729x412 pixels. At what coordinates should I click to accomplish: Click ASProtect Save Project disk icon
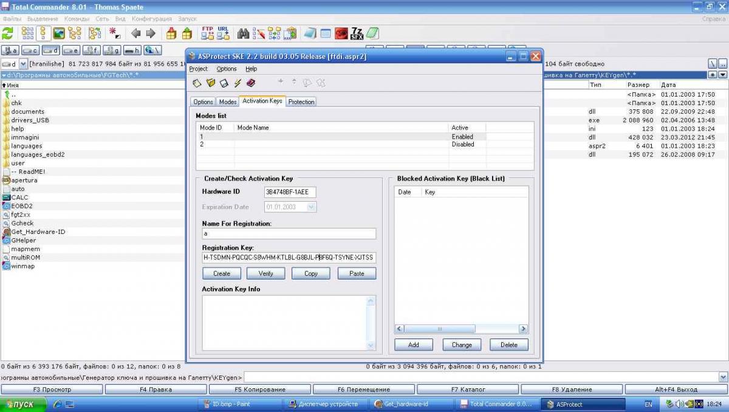point(224,83)
